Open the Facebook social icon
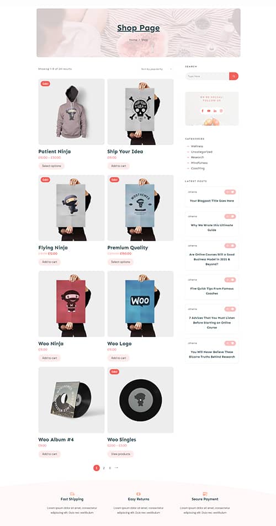 click(x=203, y=111)
